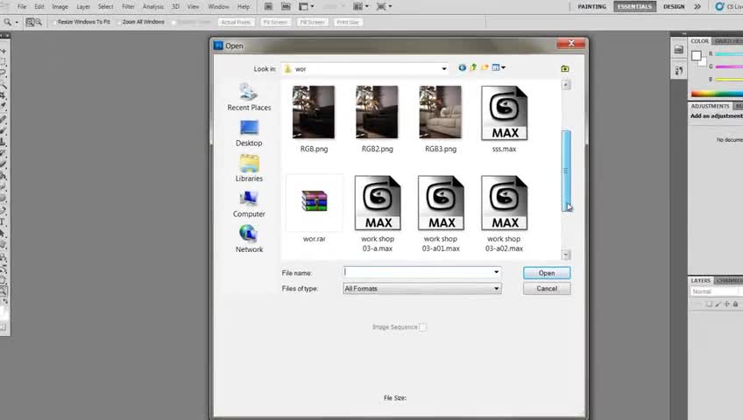Click the Zoom Out mode icon
Image resolution: width=743 pixels, height=420 pixels.
(x=39, y=22)
